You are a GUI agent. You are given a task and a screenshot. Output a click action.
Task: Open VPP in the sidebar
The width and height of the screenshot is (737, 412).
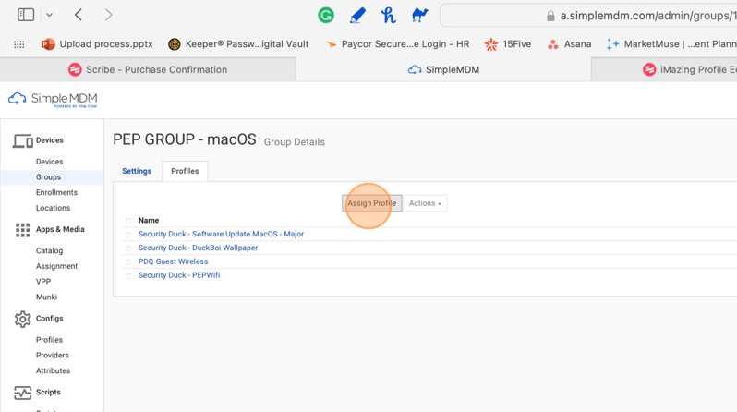[43, 281]
